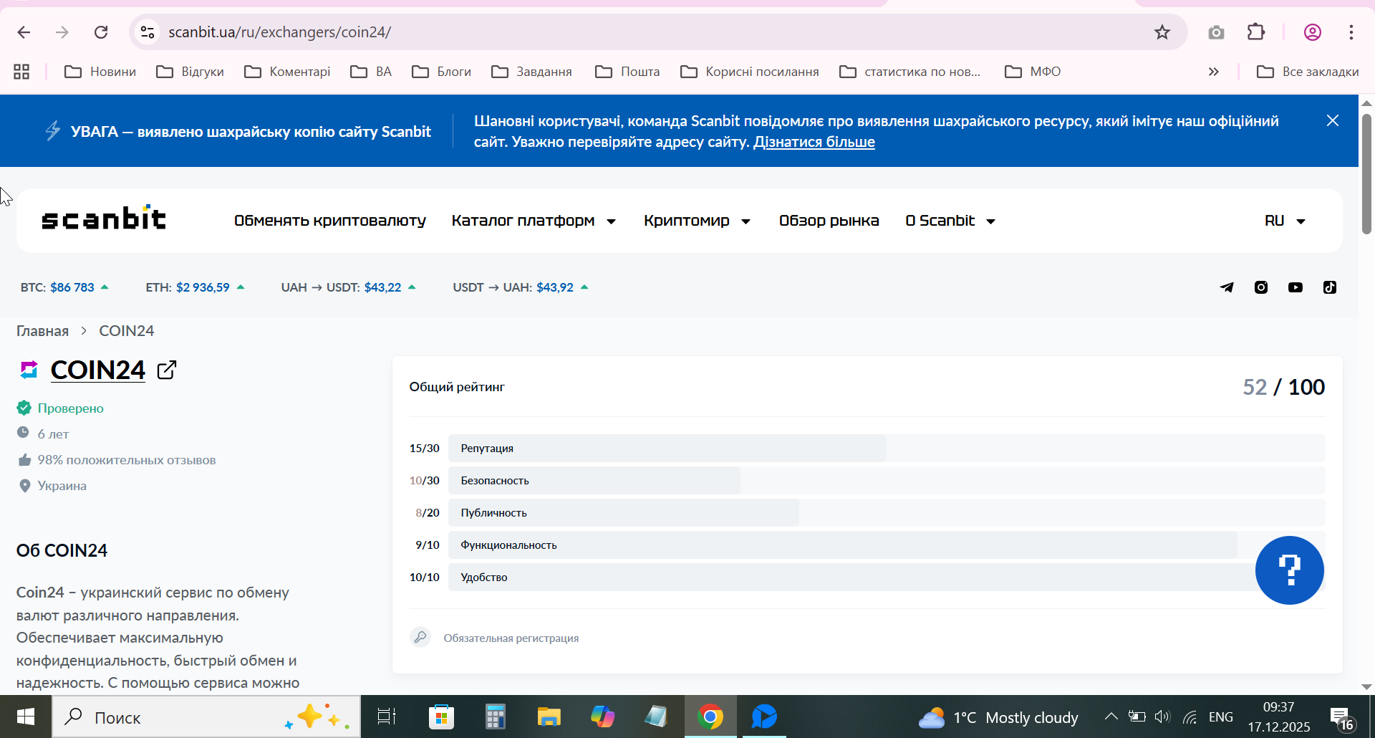Open Scanbit Telegram channel icon
This screenshot has width=1375, height=738.
(x=1227, y=287)
